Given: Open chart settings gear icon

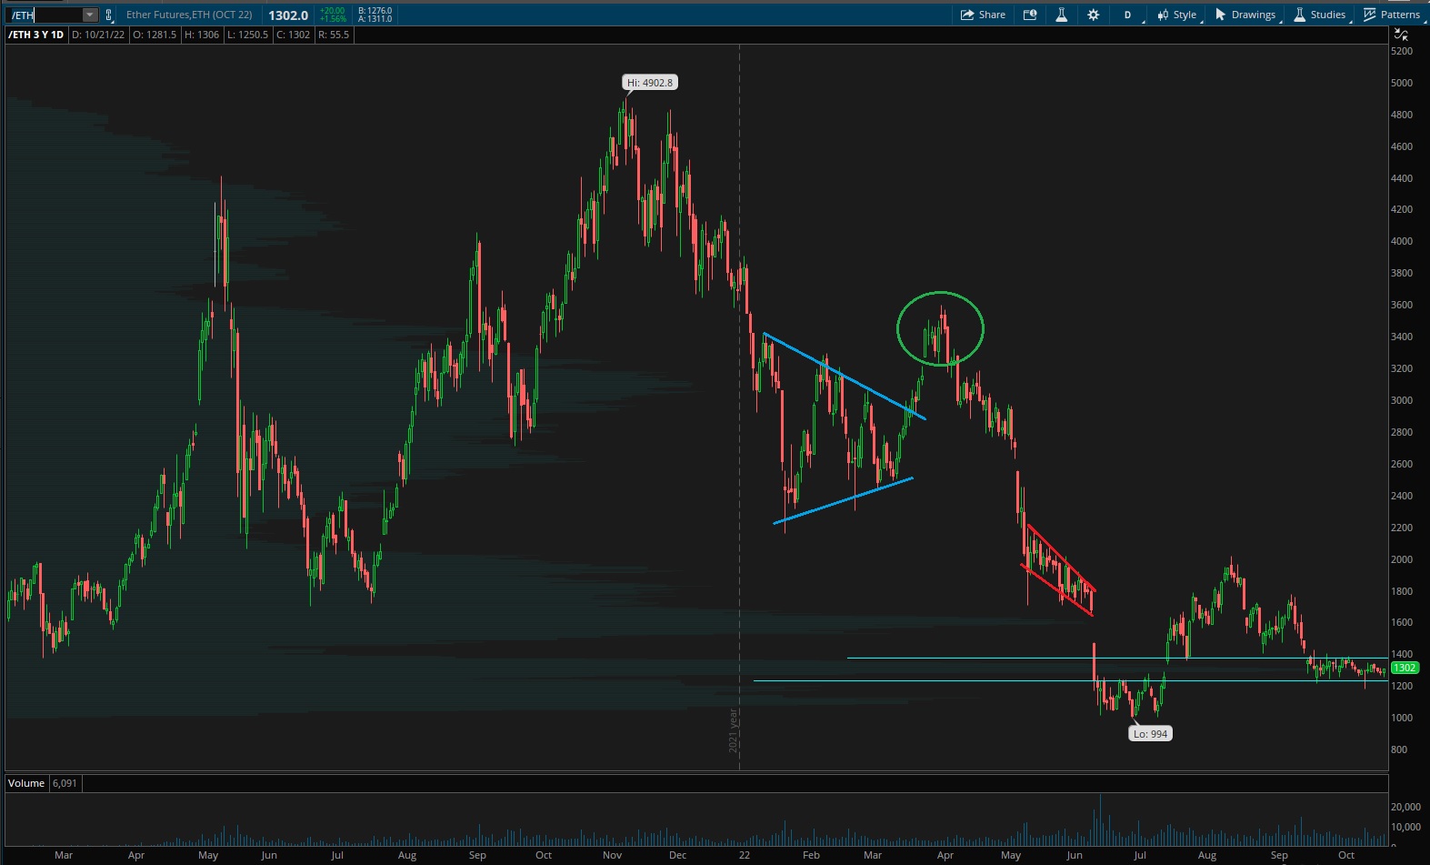Looking at the screenshot, I should pos(1094,15).
